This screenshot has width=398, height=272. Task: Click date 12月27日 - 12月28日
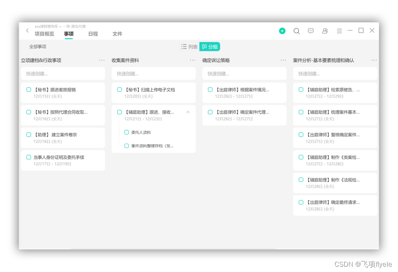click(324, 164)
